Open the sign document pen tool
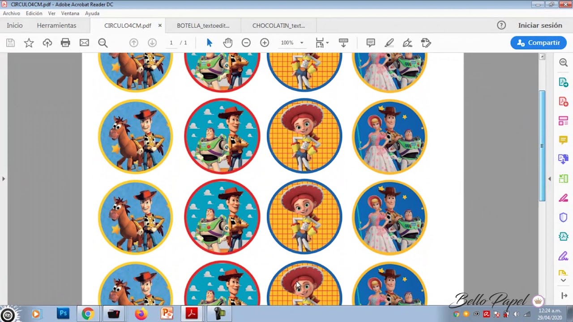Image resolution: width=573 pixels, height=322 pixels. point(407,43)
